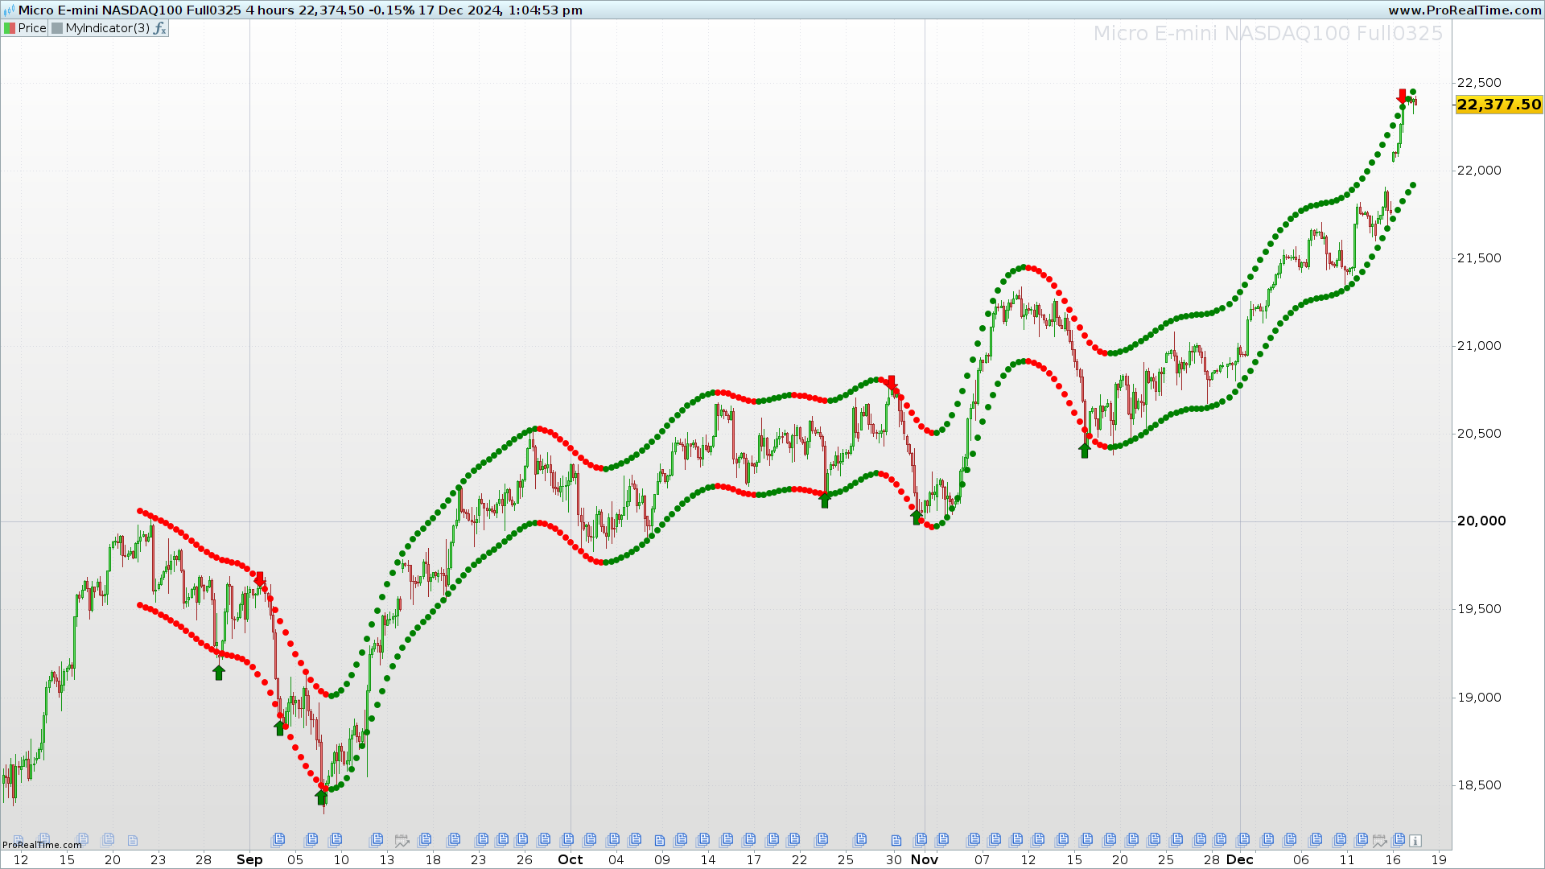1545x869 pixels.
Task: Click the ProRealTime.com watermark link bottom left
Action: 42,845
